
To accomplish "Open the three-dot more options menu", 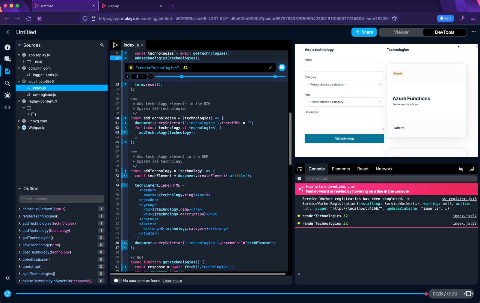I will [x=474, y=31].
